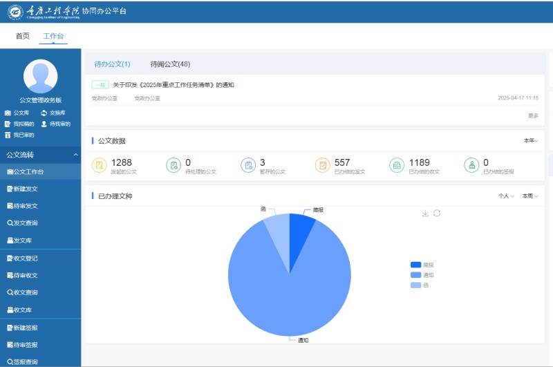Open the 本周 time range dropdown

coord(530,196)
